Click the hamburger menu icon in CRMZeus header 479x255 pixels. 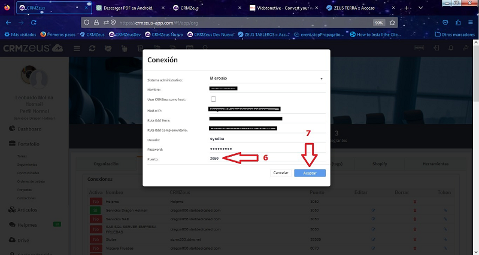coord(77,48)
